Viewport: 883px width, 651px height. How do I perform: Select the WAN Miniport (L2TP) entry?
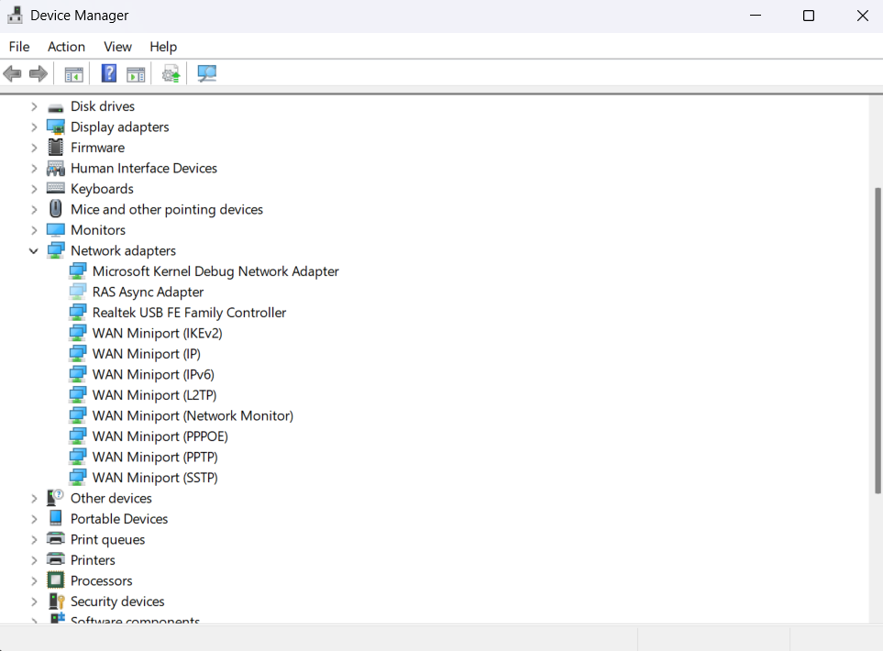(154, 395)
